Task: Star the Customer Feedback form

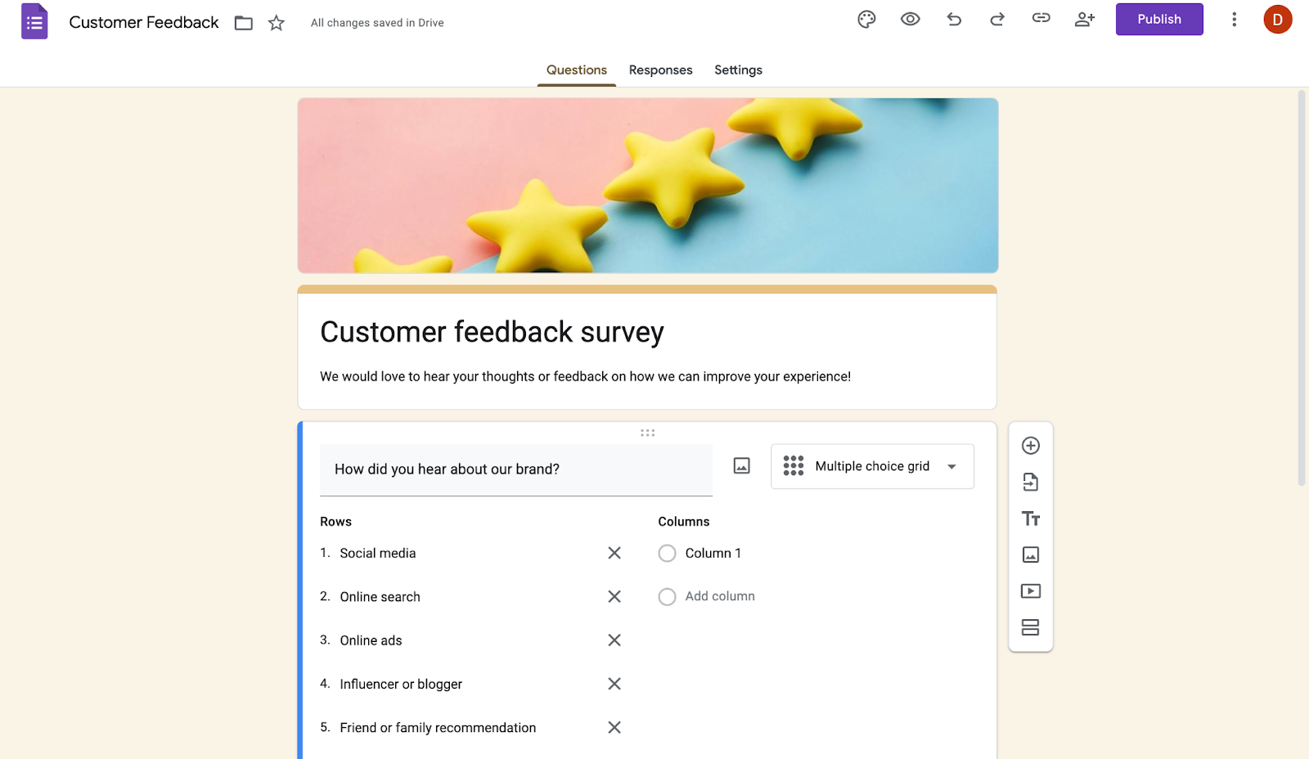Action: 276,23
